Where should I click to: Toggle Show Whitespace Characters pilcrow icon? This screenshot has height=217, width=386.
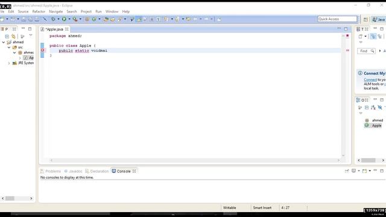pyautogui.click(x=159, y=19)
